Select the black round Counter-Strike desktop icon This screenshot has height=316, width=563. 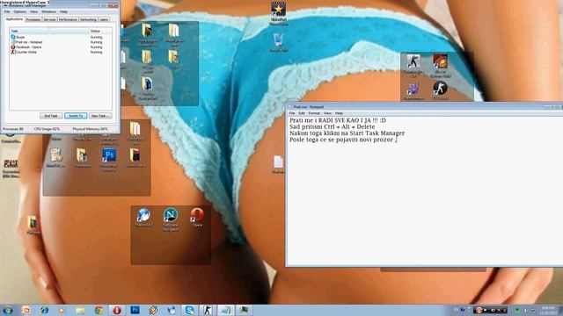tap(440, 88)
